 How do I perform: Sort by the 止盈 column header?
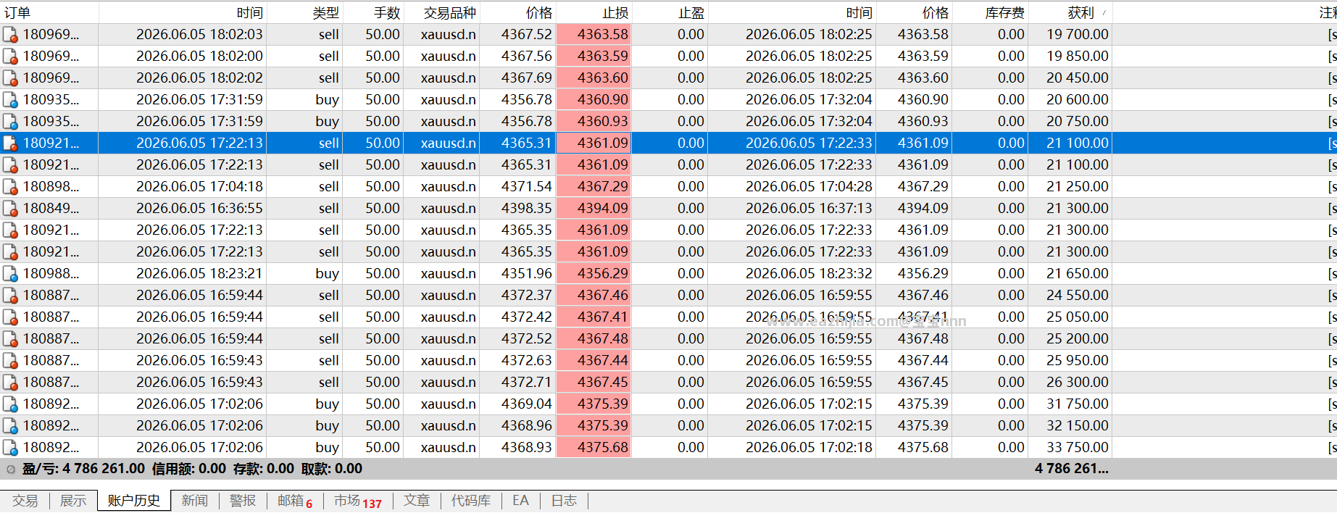click(670, 12)
